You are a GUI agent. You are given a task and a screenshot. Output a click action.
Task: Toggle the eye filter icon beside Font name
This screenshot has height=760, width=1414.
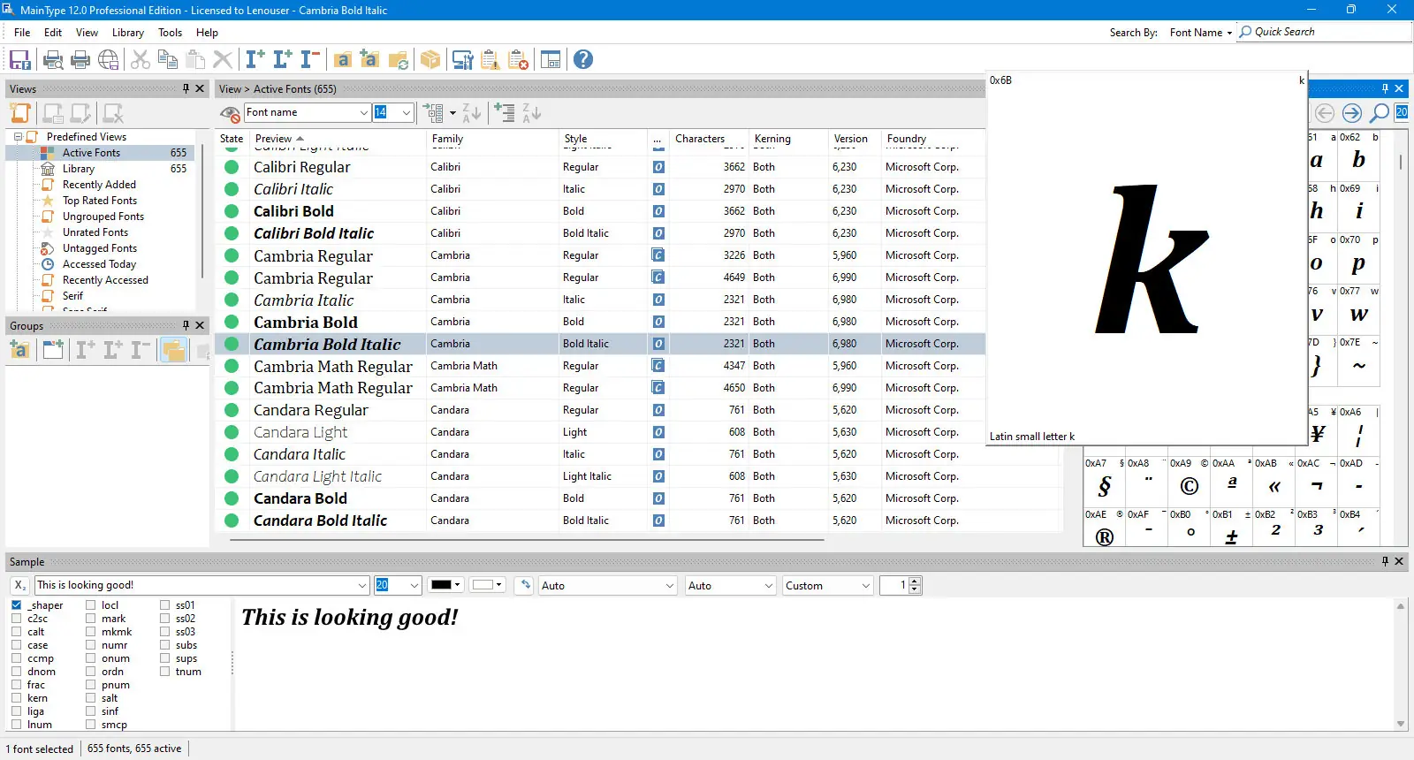tap(231, 113)
